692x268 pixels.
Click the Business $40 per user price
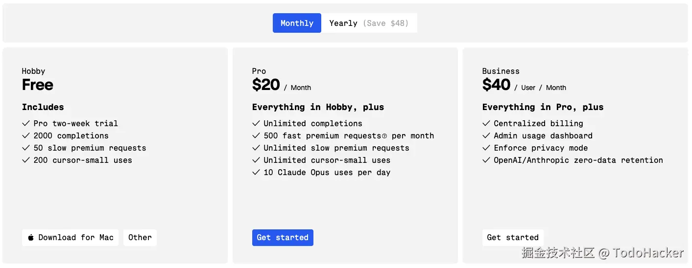(496, 85)
